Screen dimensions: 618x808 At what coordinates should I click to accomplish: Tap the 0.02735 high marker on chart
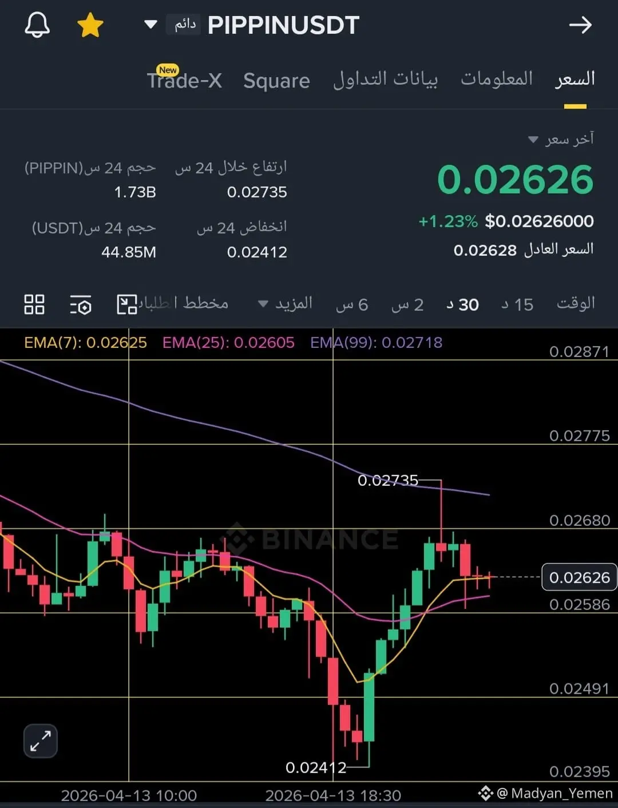[x=388, y=480]
